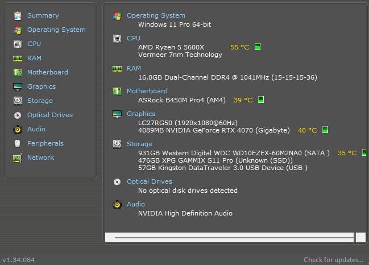Click the Storage heading link in summary

tap(139, 144)
